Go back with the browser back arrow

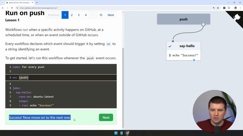click(x=3, y=8)
